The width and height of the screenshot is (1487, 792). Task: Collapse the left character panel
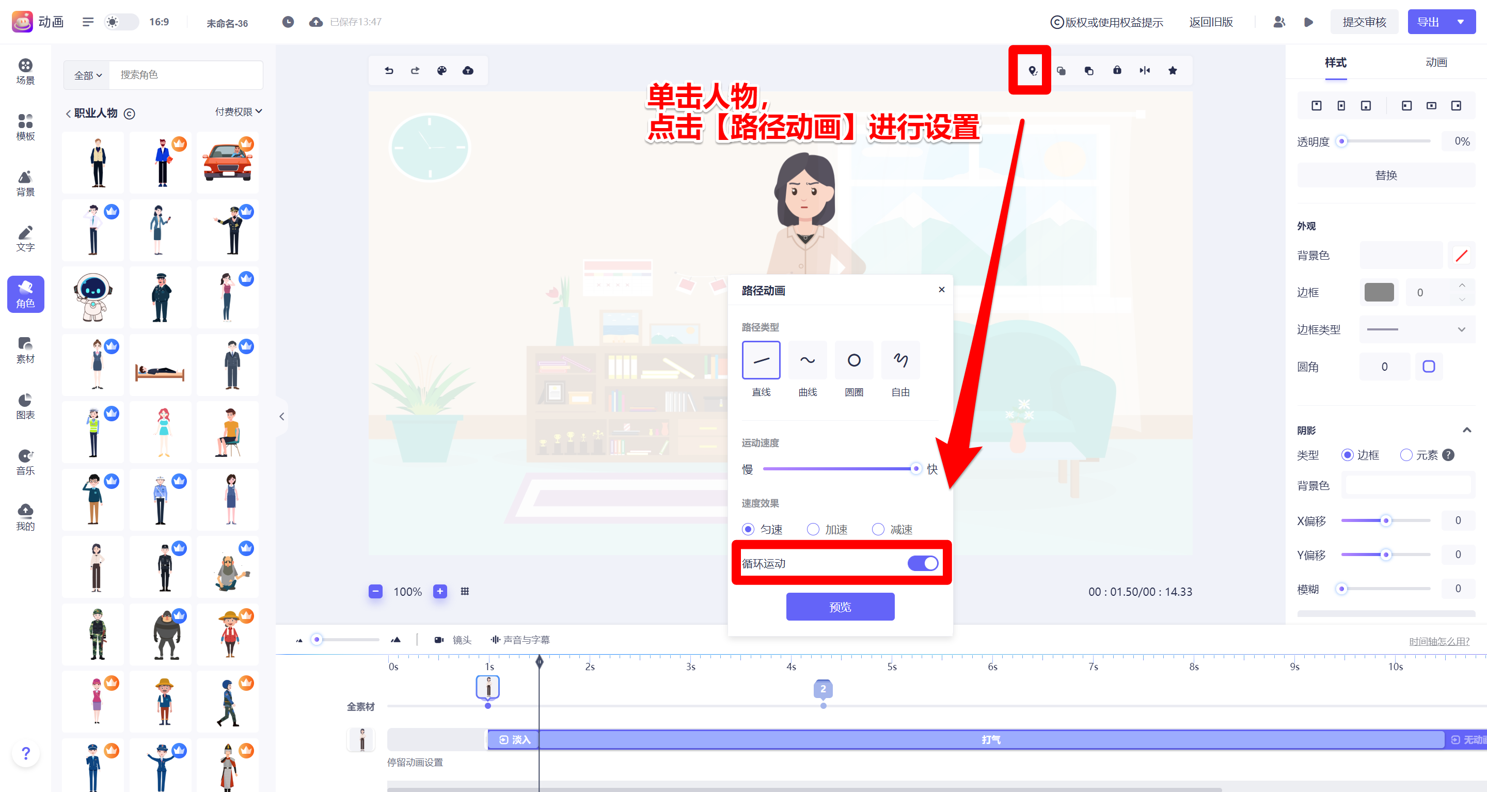click(282, 416)
